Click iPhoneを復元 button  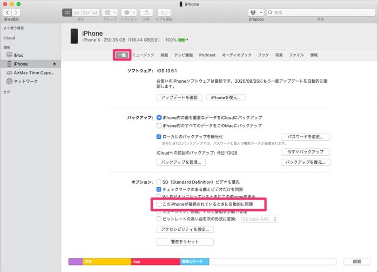tap(226, 97)
